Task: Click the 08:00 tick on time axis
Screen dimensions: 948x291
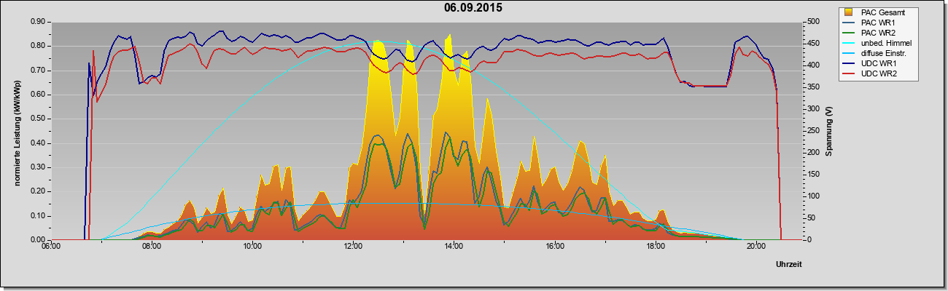Action: [151, 246]
